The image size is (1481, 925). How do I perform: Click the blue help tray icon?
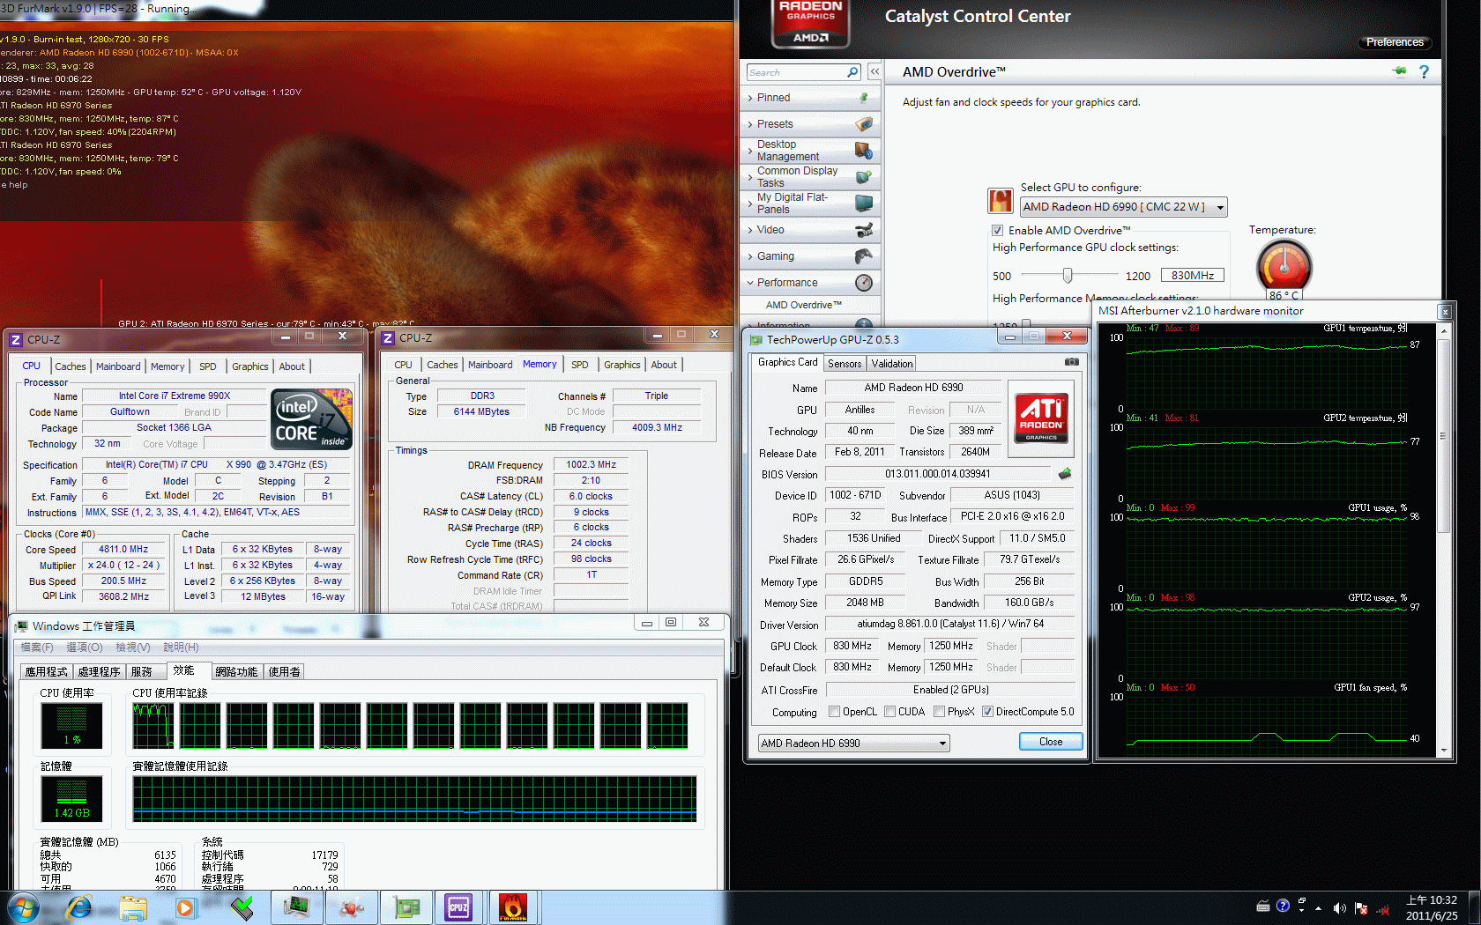(1283, 906)
